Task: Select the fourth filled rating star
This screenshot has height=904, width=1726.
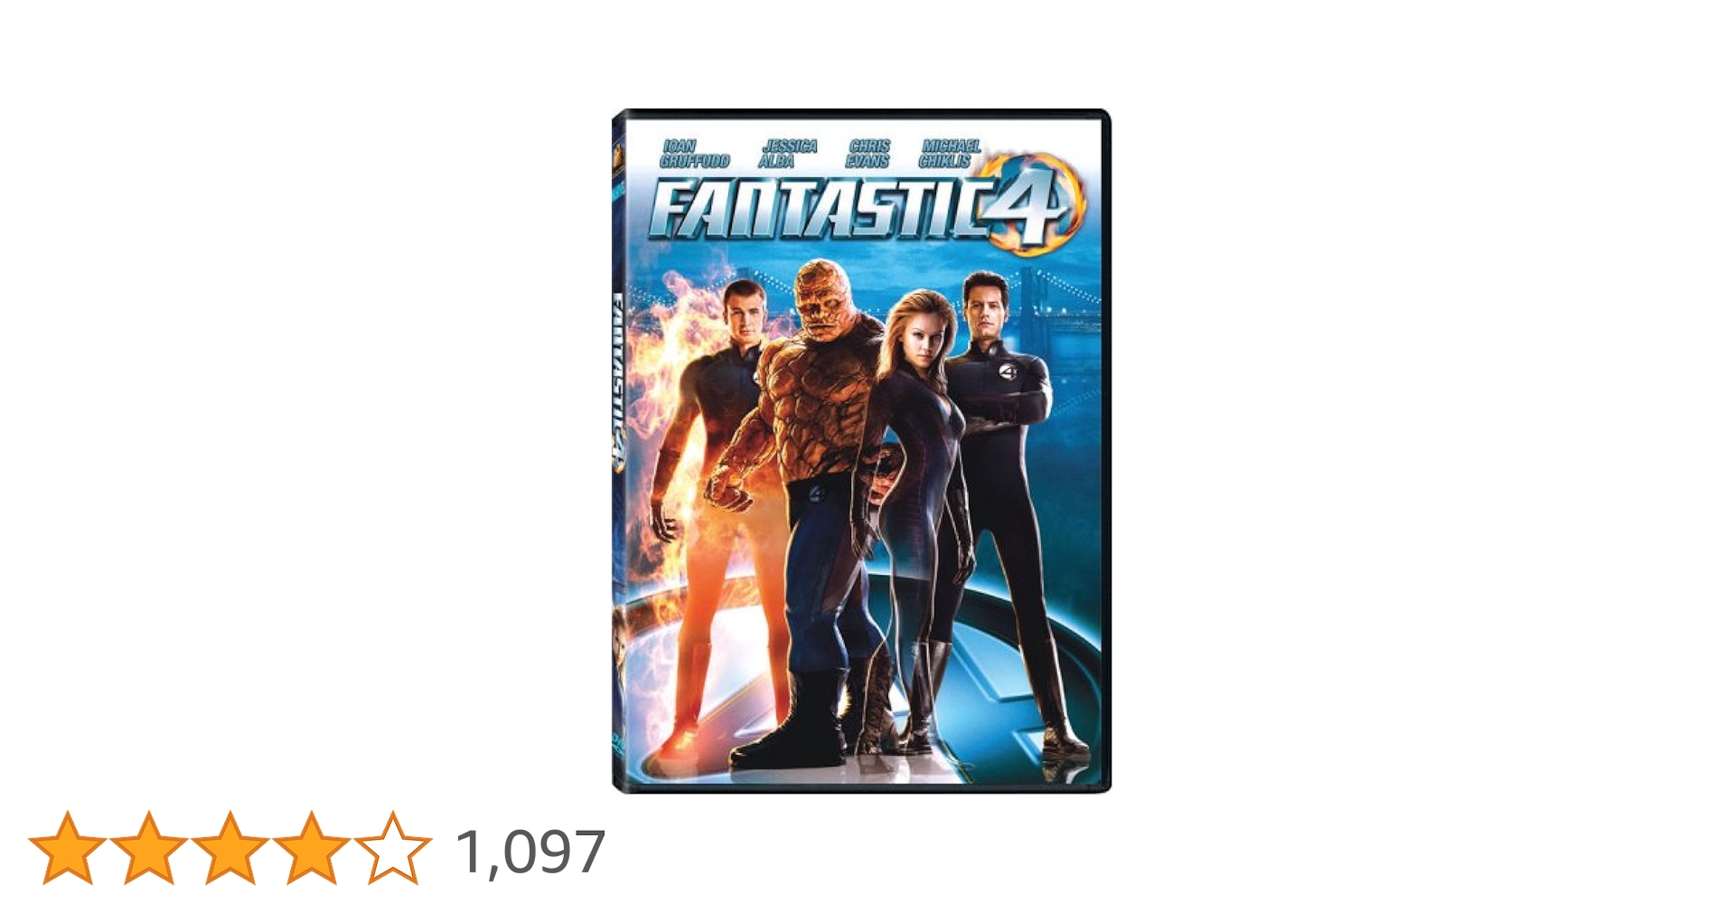Action: click(311, 848)
